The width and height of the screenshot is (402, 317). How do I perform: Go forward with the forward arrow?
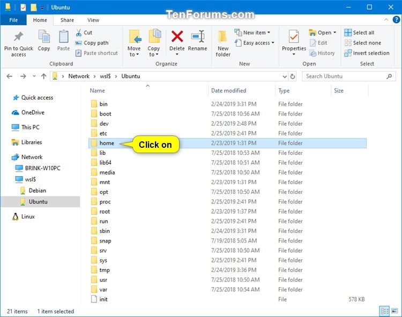(23, 76)
